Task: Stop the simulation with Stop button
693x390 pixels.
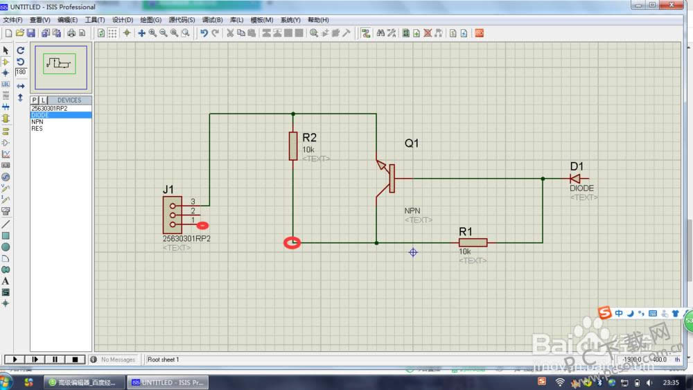Action: point(75,360)
